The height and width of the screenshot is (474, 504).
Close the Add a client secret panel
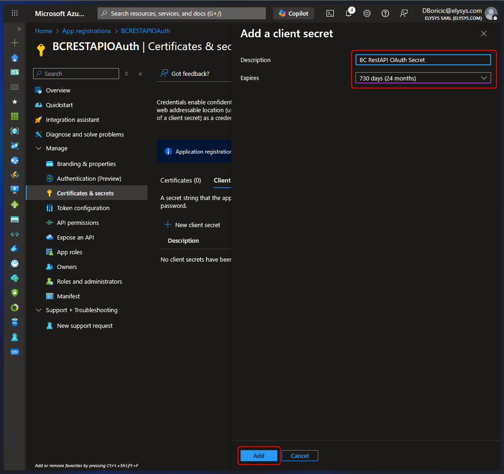click(x=483, y=34)
